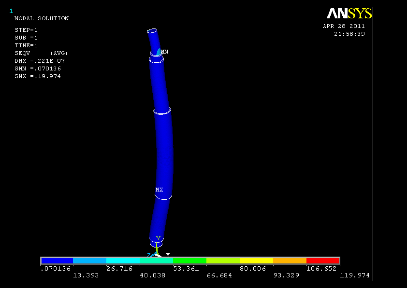Pick the yellow swatch in the legend
407x288 pixels.
click(x=256, y=261)
